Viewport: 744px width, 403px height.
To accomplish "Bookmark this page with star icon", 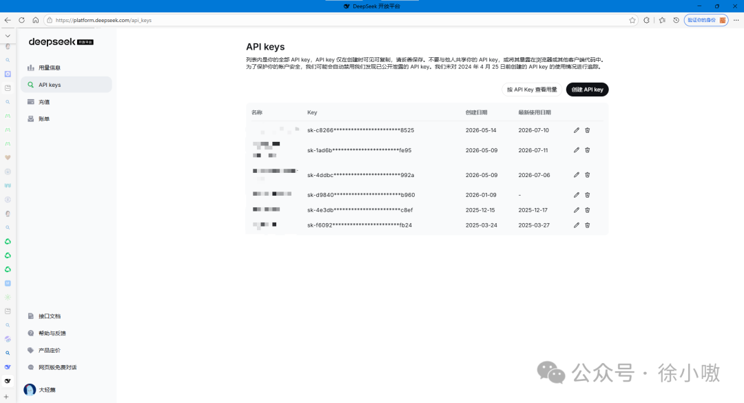I will click(x=632, y=20).
